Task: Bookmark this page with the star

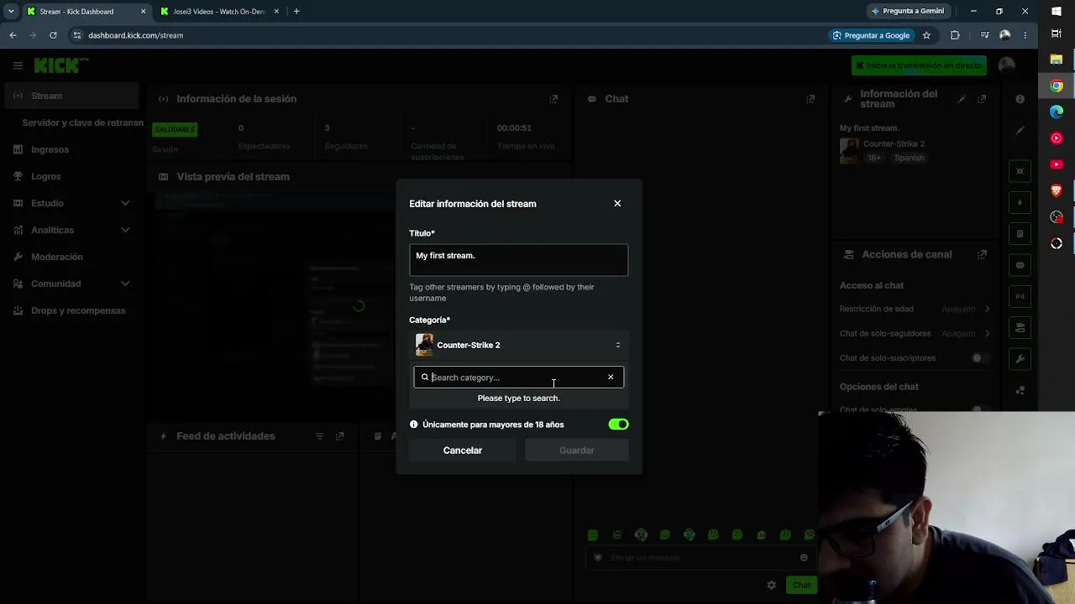Action: (926, 35)
